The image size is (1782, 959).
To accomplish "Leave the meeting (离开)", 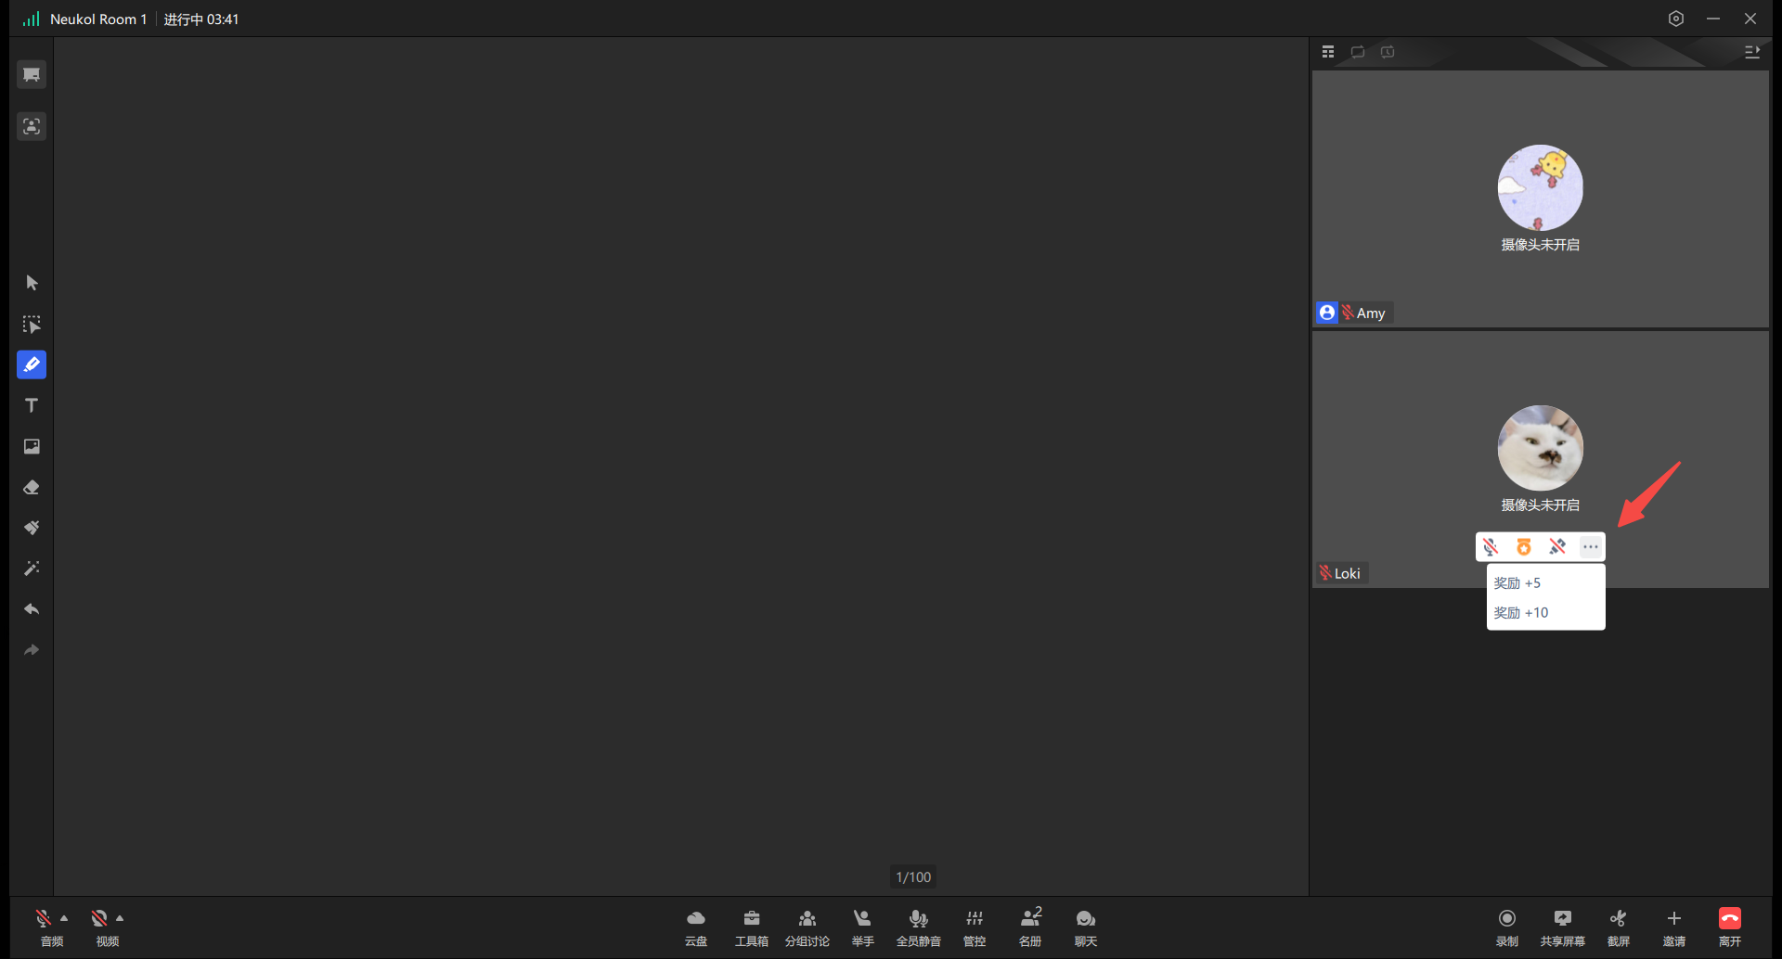I will [1730, 927].
